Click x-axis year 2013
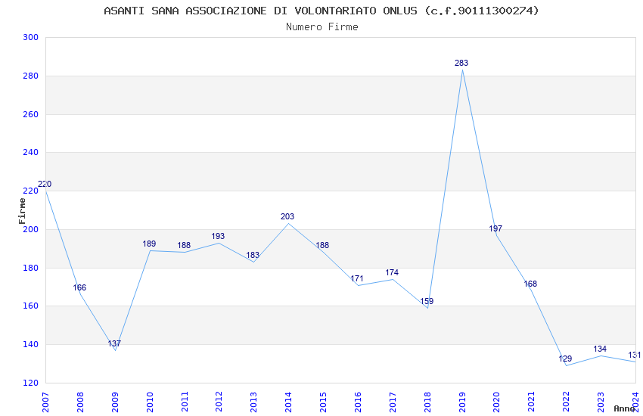The image size is (643, 416). [x=254, y=402]
